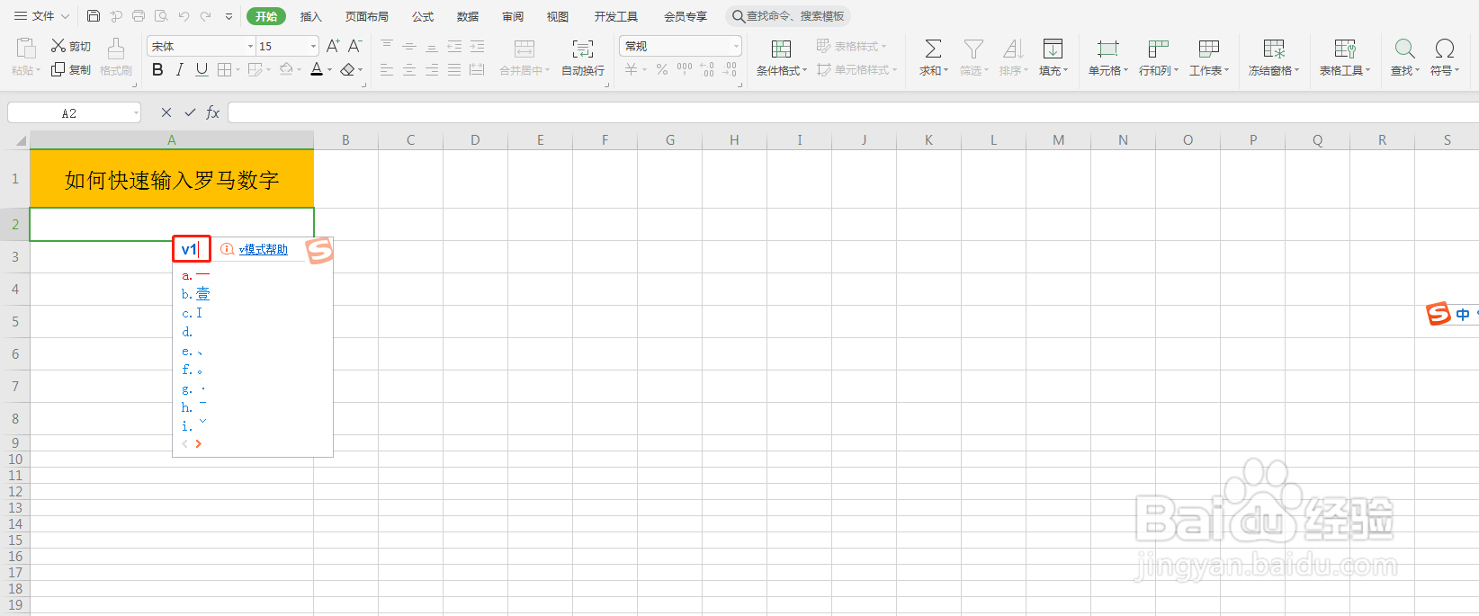Click the fill color bucket

click(x=286, y=69)
